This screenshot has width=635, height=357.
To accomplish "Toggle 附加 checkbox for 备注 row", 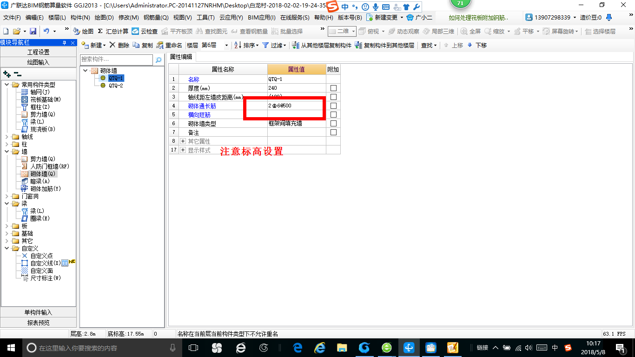I will click(333, 132).
